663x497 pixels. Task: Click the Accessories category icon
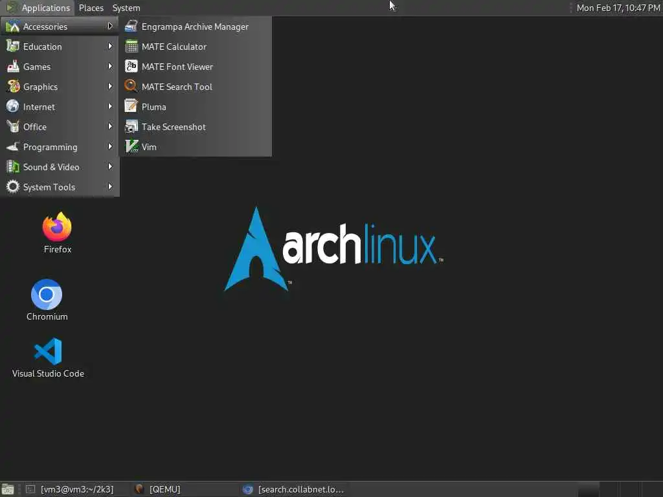pos(13,26)
